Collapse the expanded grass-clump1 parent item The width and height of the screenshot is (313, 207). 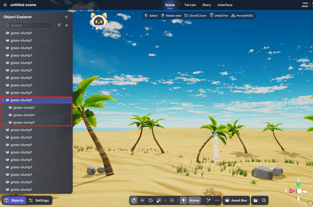click(x=3, y=100)
